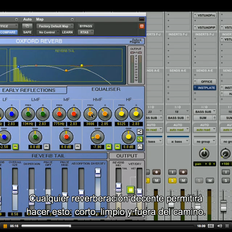Open the BASS SUB input dropdown

205,112
